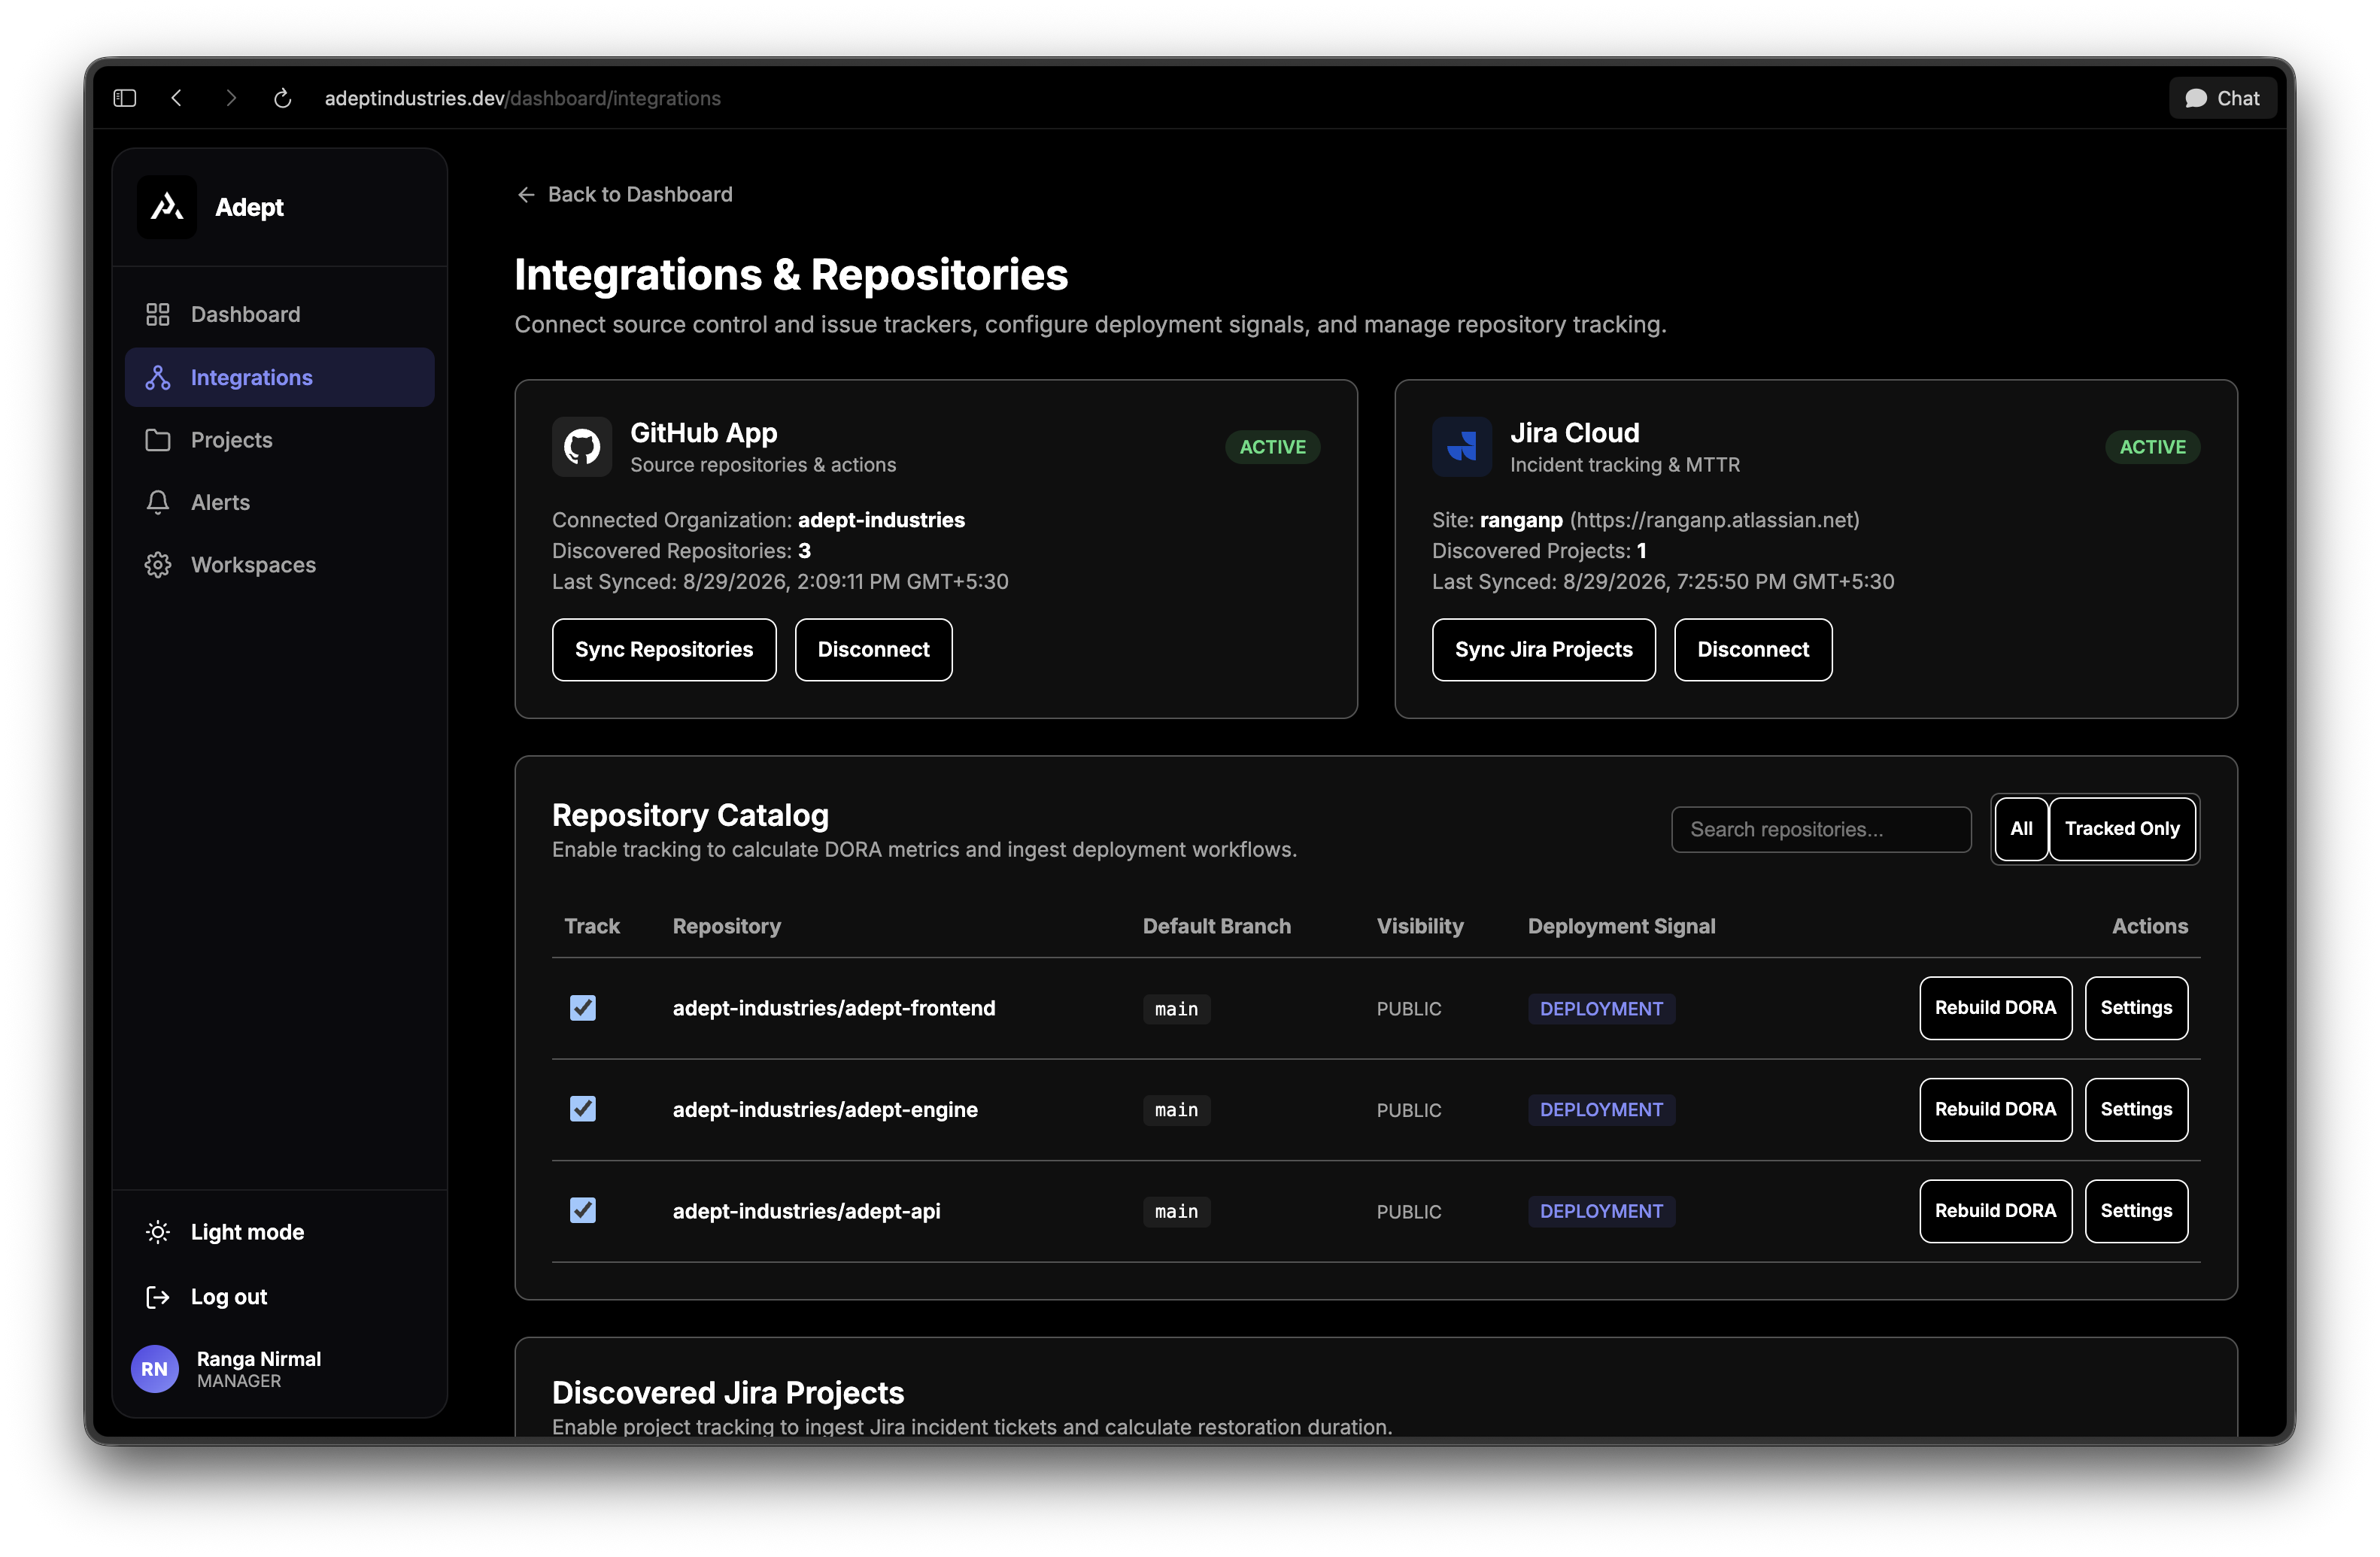Click Sync Jira Projects button
The height and width of the screenshot is (1557, 2380).
pyautogui.click(x=1543, y=649)
